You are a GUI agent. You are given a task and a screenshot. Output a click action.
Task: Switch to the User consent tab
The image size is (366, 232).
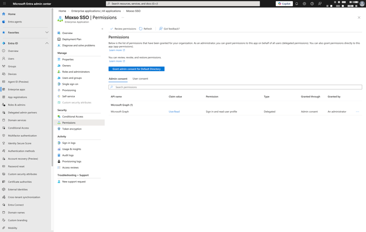[x=140, y=79]
